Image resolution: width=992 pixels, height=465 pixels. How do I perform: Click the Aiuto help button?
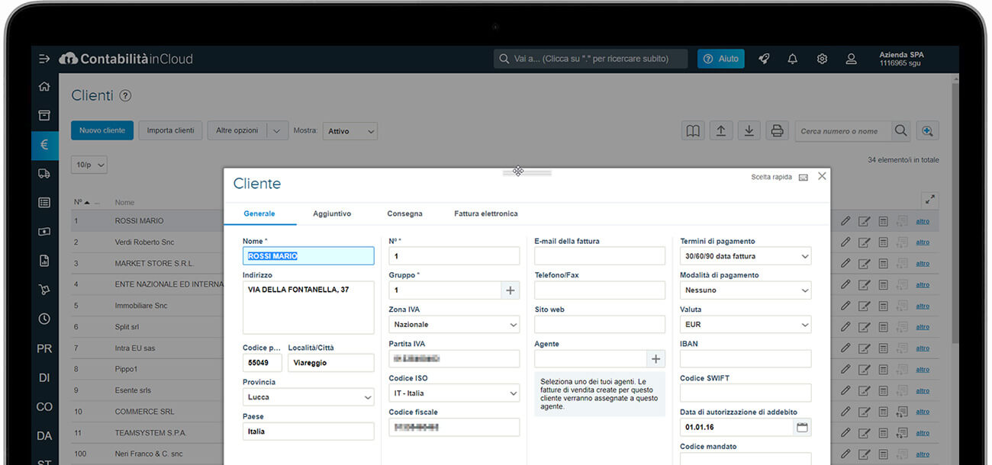pyautogui.click(x=720, y=59)
